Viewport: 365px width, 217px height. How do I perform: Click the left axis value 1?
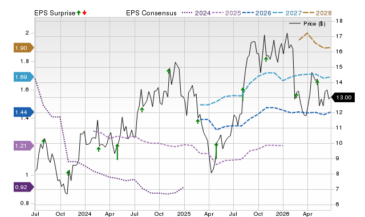point(27,175)
